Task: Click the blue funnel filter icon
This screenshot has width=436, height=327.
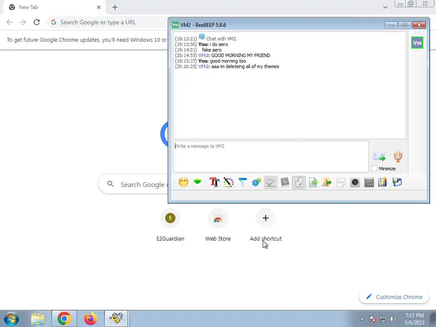Action: 242,182
